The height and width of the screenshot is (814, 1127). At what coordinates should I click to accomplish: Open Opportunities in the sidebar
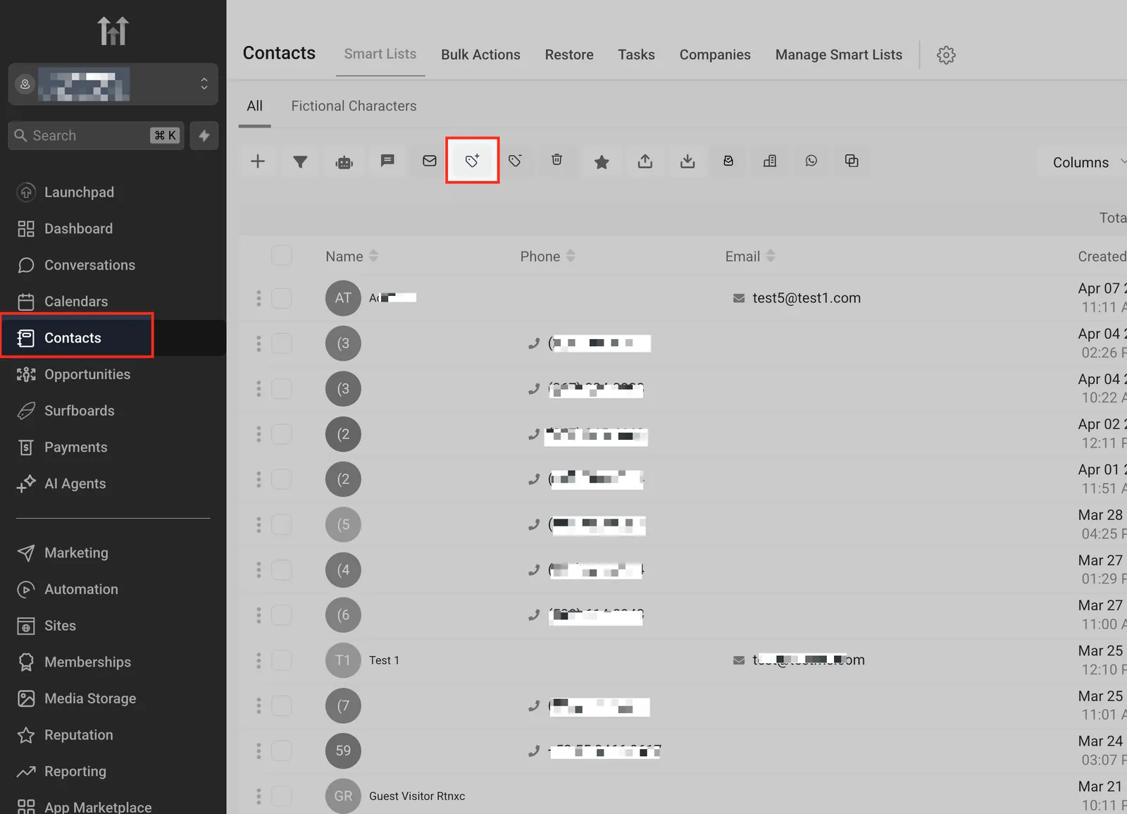pyautogui.click(x=87, y=374)
